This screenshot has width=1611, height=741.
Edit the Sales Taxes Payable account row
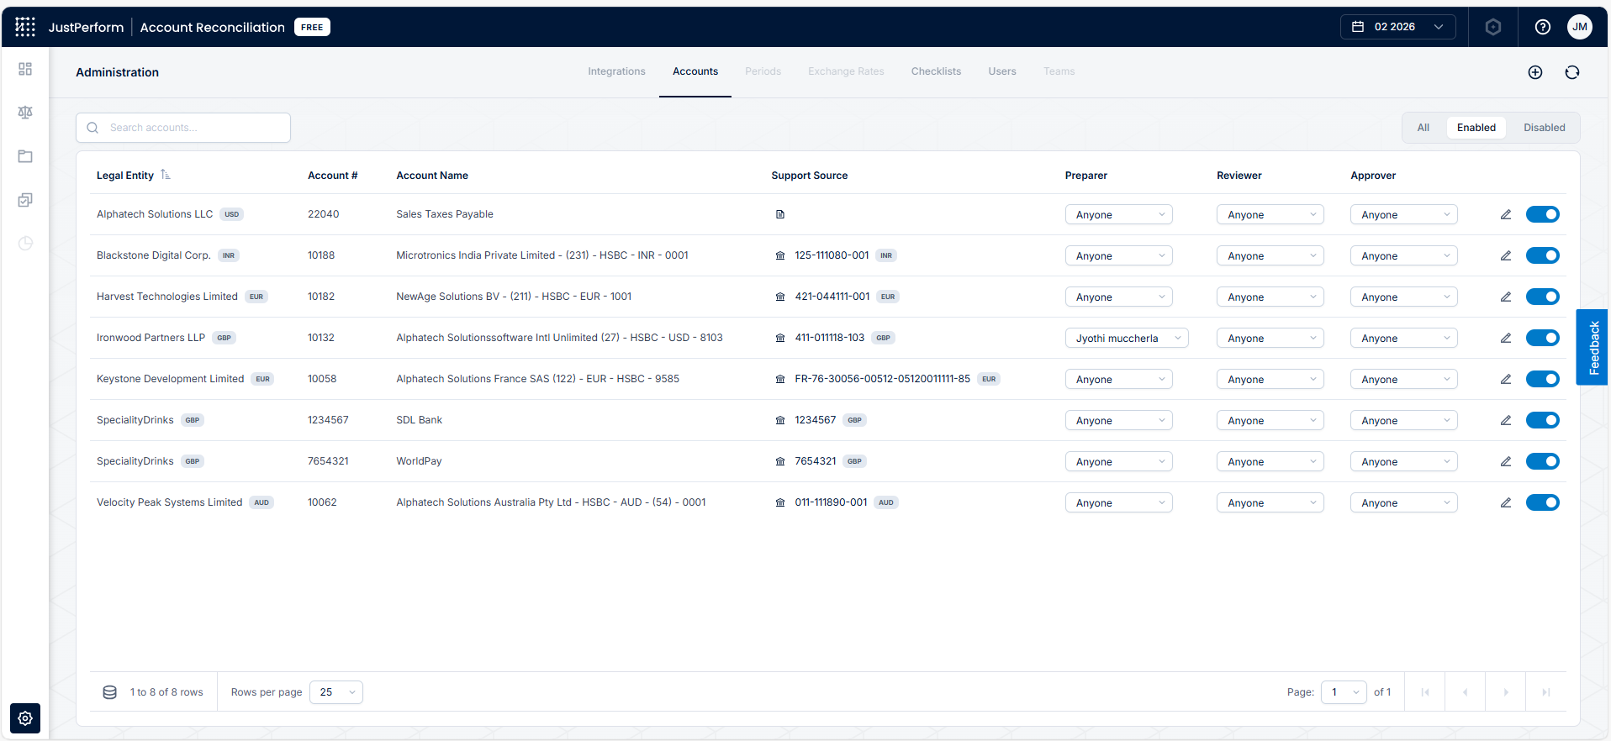pos(1506,214)
